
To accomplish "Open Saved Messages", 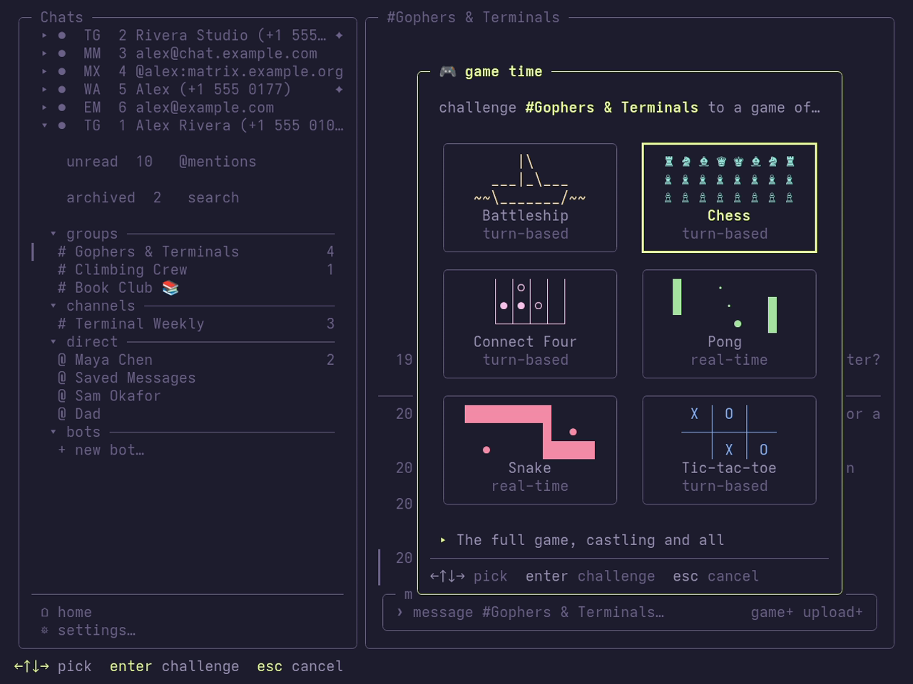I will click(188, 378).
